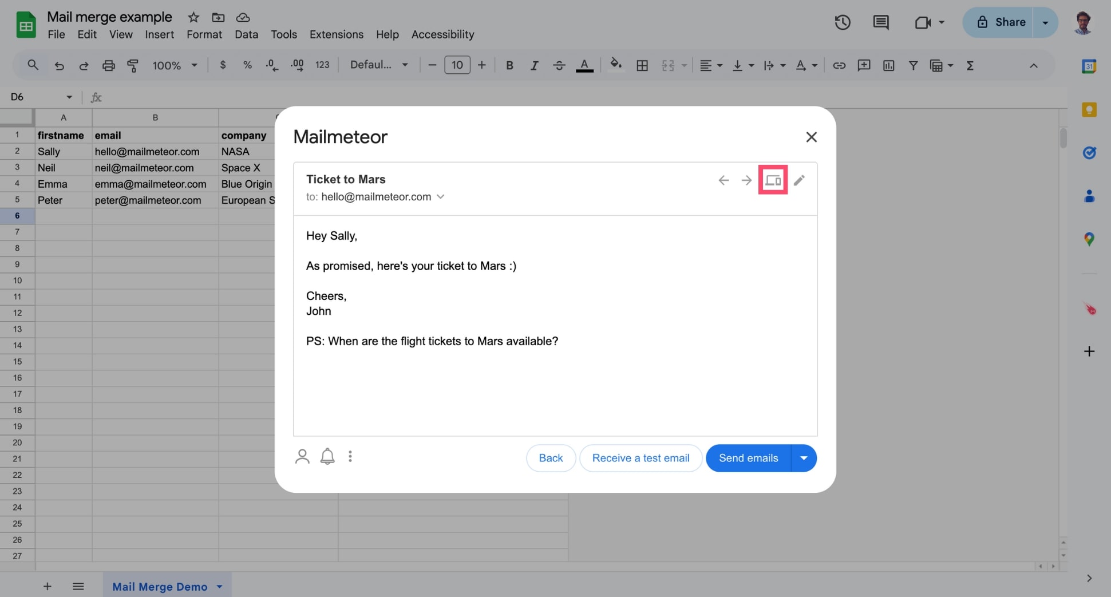Toggle strikethrough formatting
Screen dimensions: 1111x597
[x=559, y=65]
